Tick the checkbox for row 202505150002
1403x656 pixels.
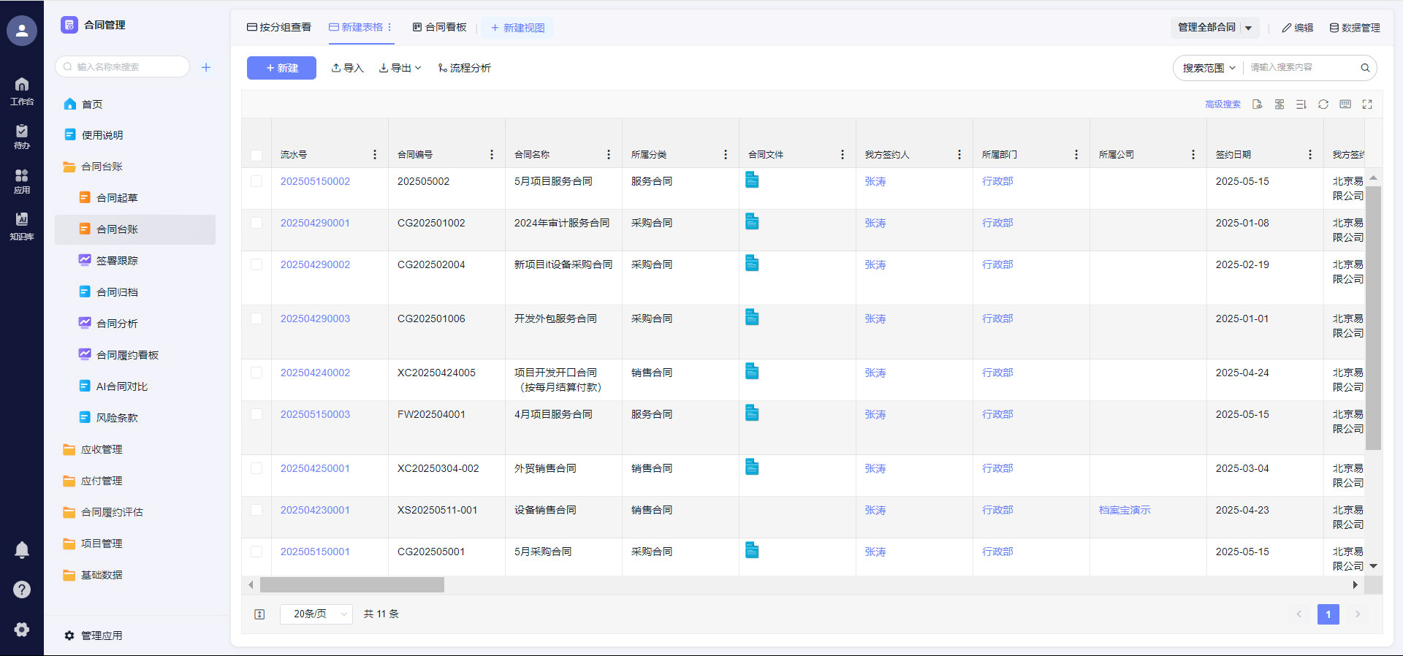(256, 181)
